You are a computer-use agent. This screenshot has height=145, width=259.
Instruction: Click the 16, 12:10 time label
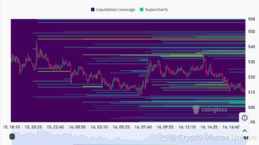(187, 127)
